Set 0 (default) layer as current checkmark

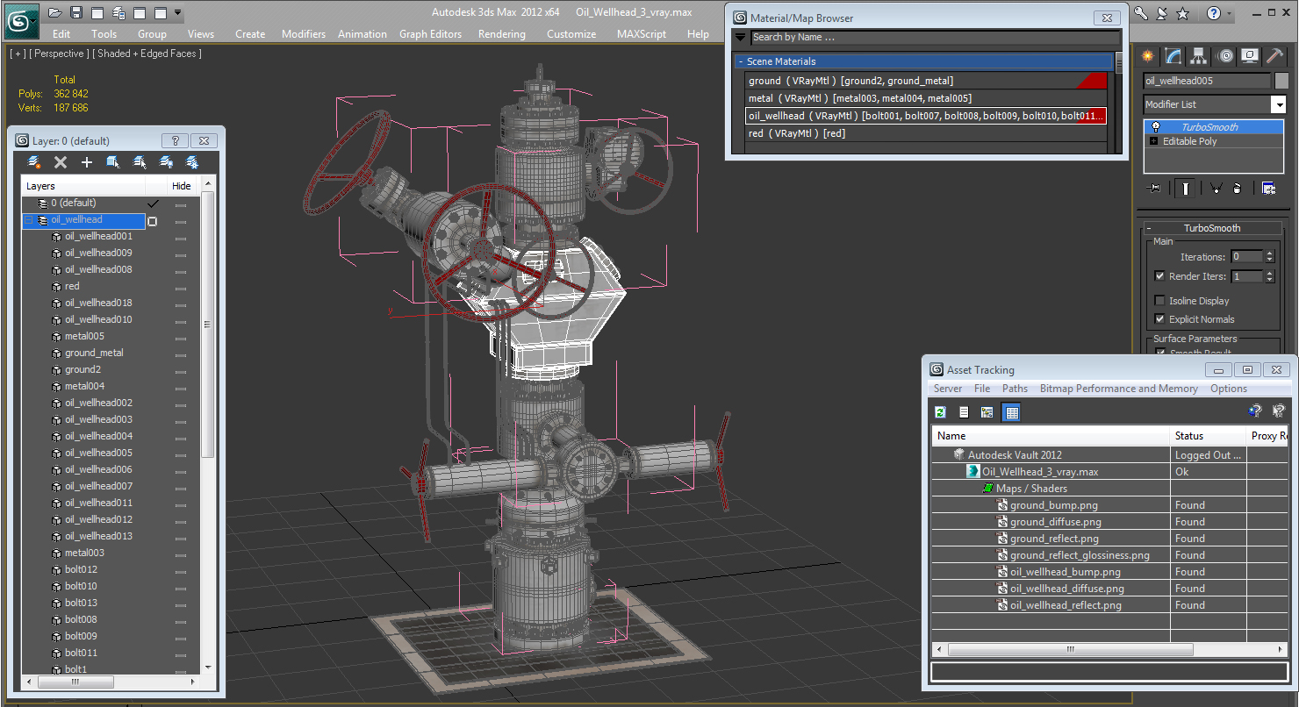pyautogui.click(x=153, y=203)
